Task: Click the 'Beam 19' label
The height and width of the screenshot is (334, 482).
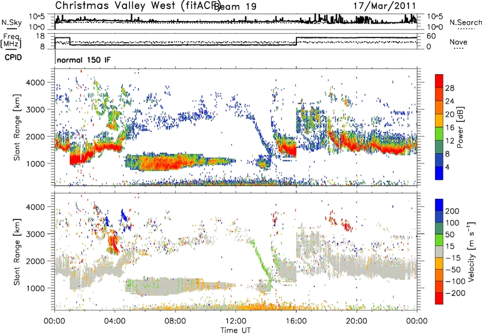Action: [x=235, y=7]
